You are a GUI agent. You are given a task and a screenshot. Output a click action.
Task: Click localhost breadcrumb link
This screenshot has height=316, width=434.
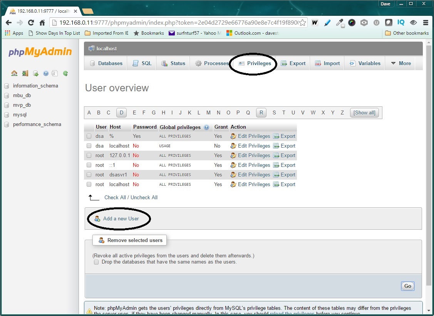pyautogui.click(x=107, y=49)
